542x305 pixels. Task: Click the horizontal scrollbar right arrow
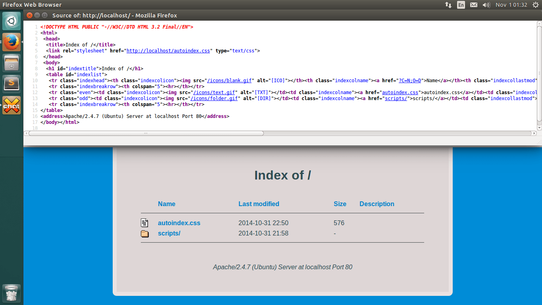[x=534, y=133]
